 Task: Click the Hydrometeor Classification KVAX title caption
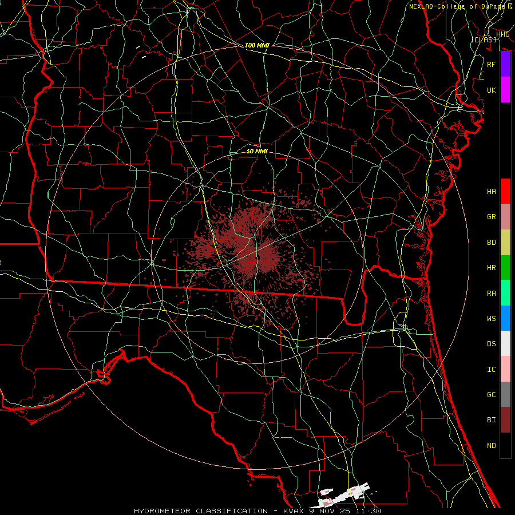[x=257, y=511]
